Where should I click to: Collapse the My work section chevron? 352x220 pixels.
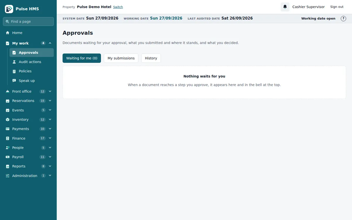(x=50, y=43)
